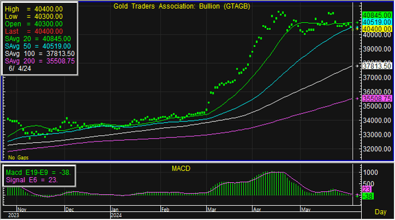Screen dimensions: 395x220
Task: Click the chart title Gold Traders Association: Bullion (GTAGB)
Action: click(181, 6)
